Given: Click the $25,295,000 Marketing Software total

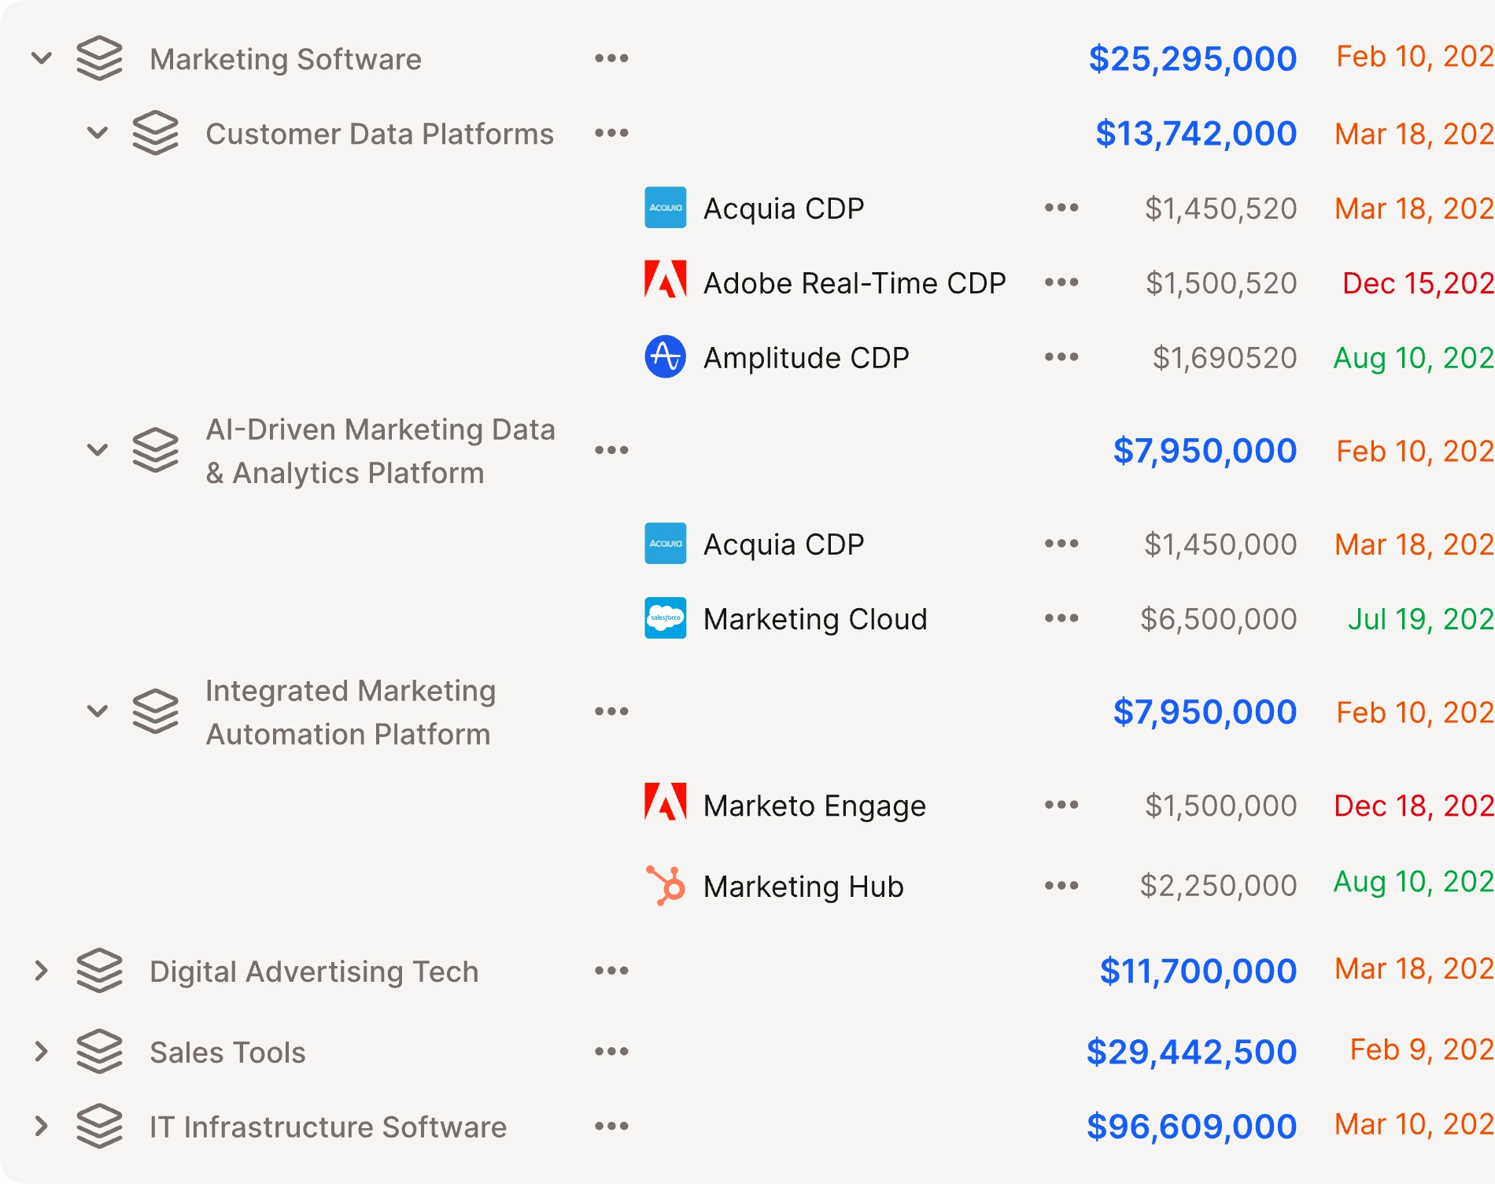Looking at the screenshot, I should (x=1191, y=58).
